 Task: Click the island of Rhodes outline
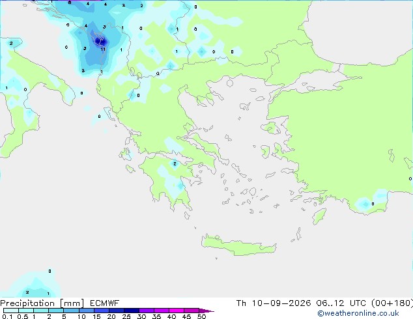click(x=319, y=216)
